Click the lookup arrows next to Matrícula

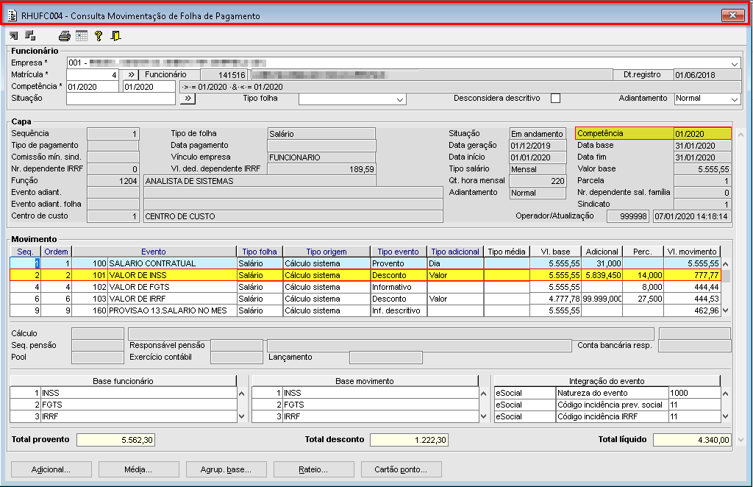[130, 74]
